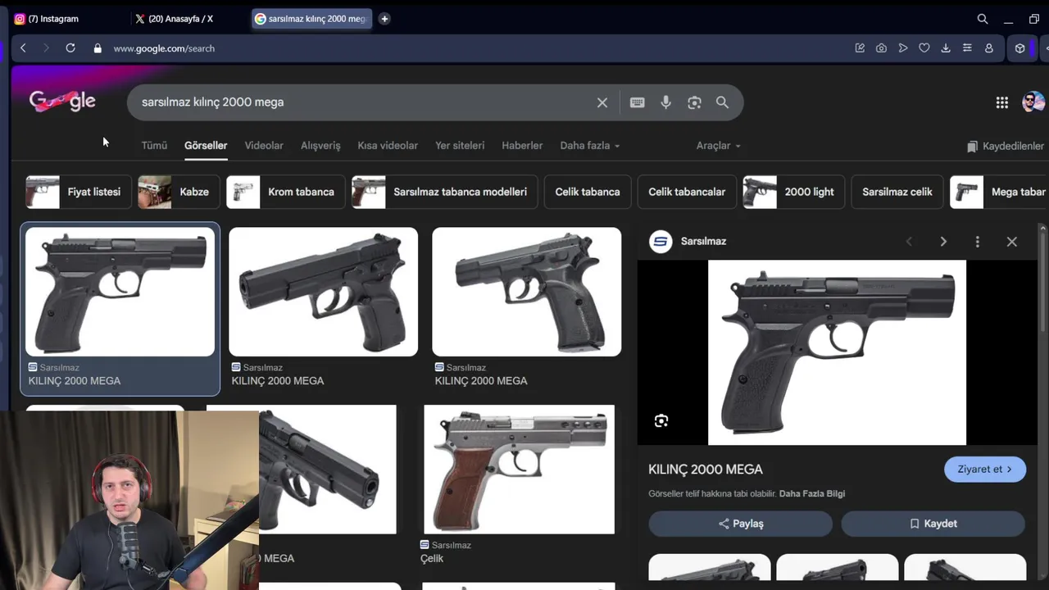Reload the current page
The height and width of the screenshot is (590, 1049).
pos(70,48)
